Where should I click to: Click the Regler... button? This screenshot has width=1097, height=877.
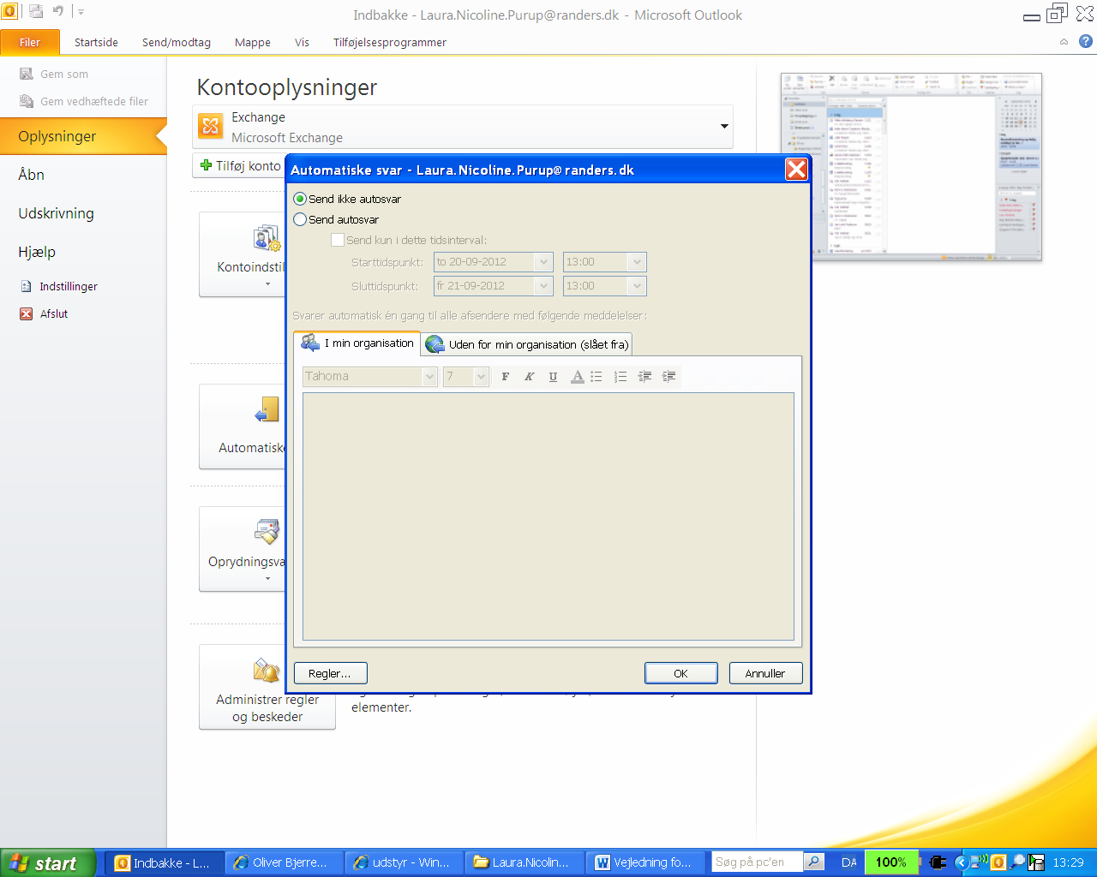point(330,673)
